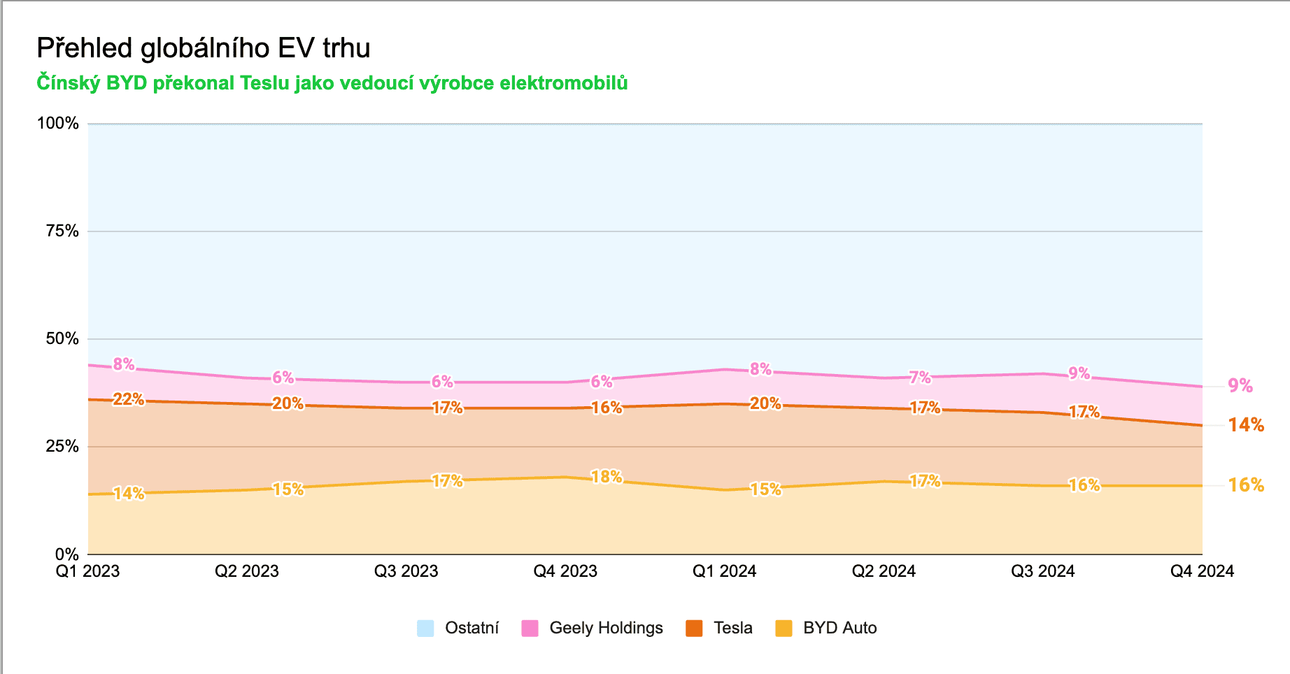1290x674 pixels.
Task: Click the chart title Přehled globálního EV trhu
Action: pyautogui.click(x=203, y=48)
